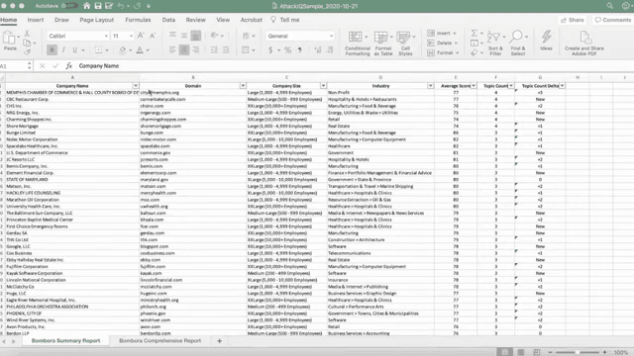The width and height of the screenshot is (634, 356).
Task: Click the Insert cells button
Action: [x=442, y=33]
